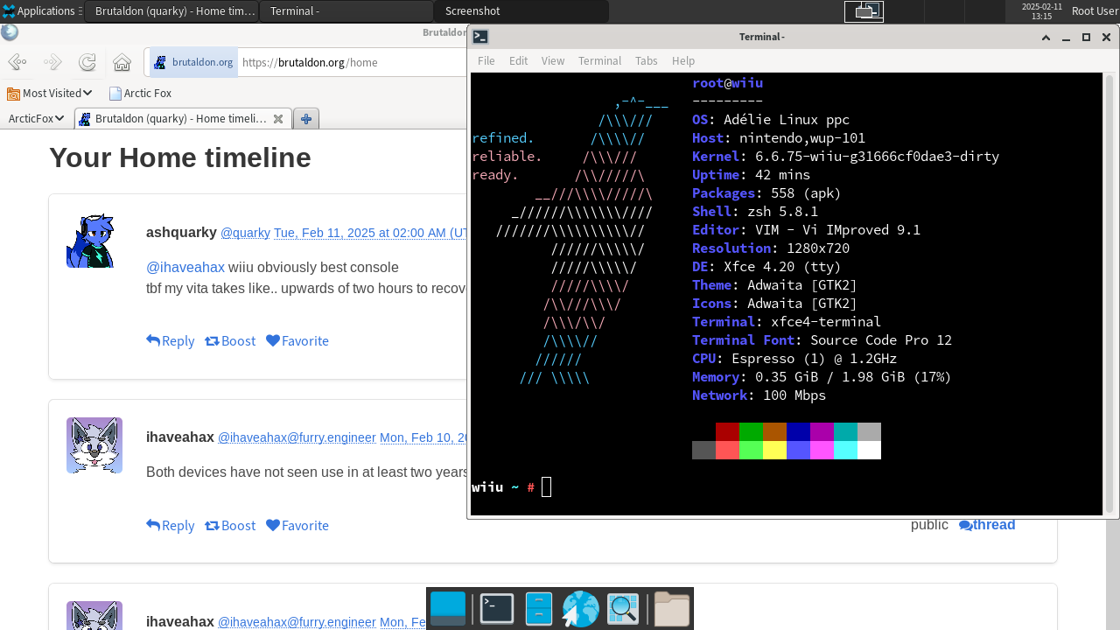
Task: Open a new browser tab
Action: tap(306, 119)
